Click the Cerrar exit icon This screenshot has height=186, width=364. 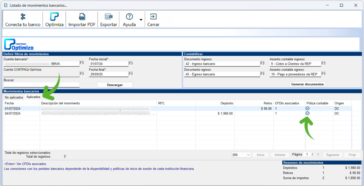coord(153,17)
